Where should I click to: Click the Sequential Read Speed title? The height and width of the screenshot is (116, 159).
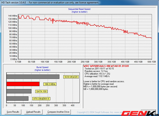pyautogui.click(x=79, y=9)
